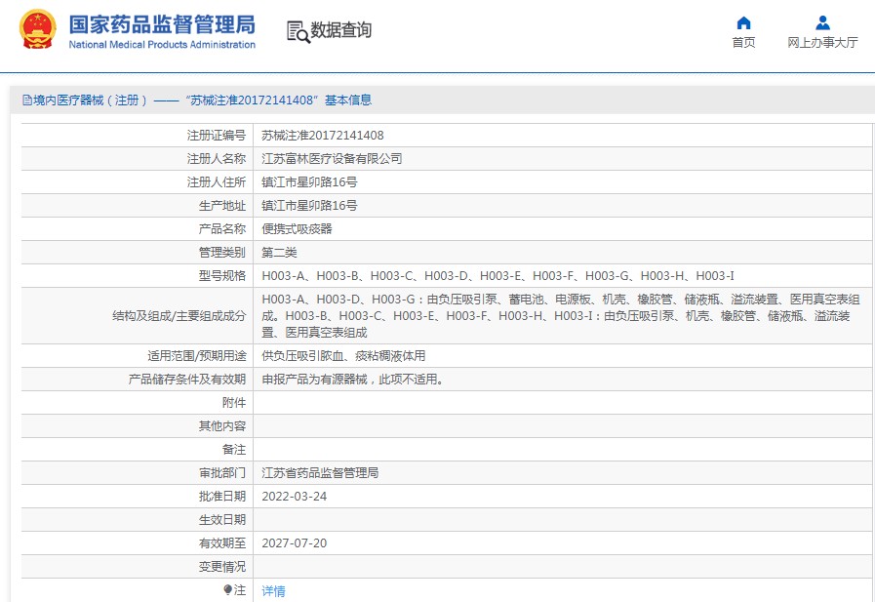Click the 有效期至 label

pyautogui.click(x=222, y=543)
